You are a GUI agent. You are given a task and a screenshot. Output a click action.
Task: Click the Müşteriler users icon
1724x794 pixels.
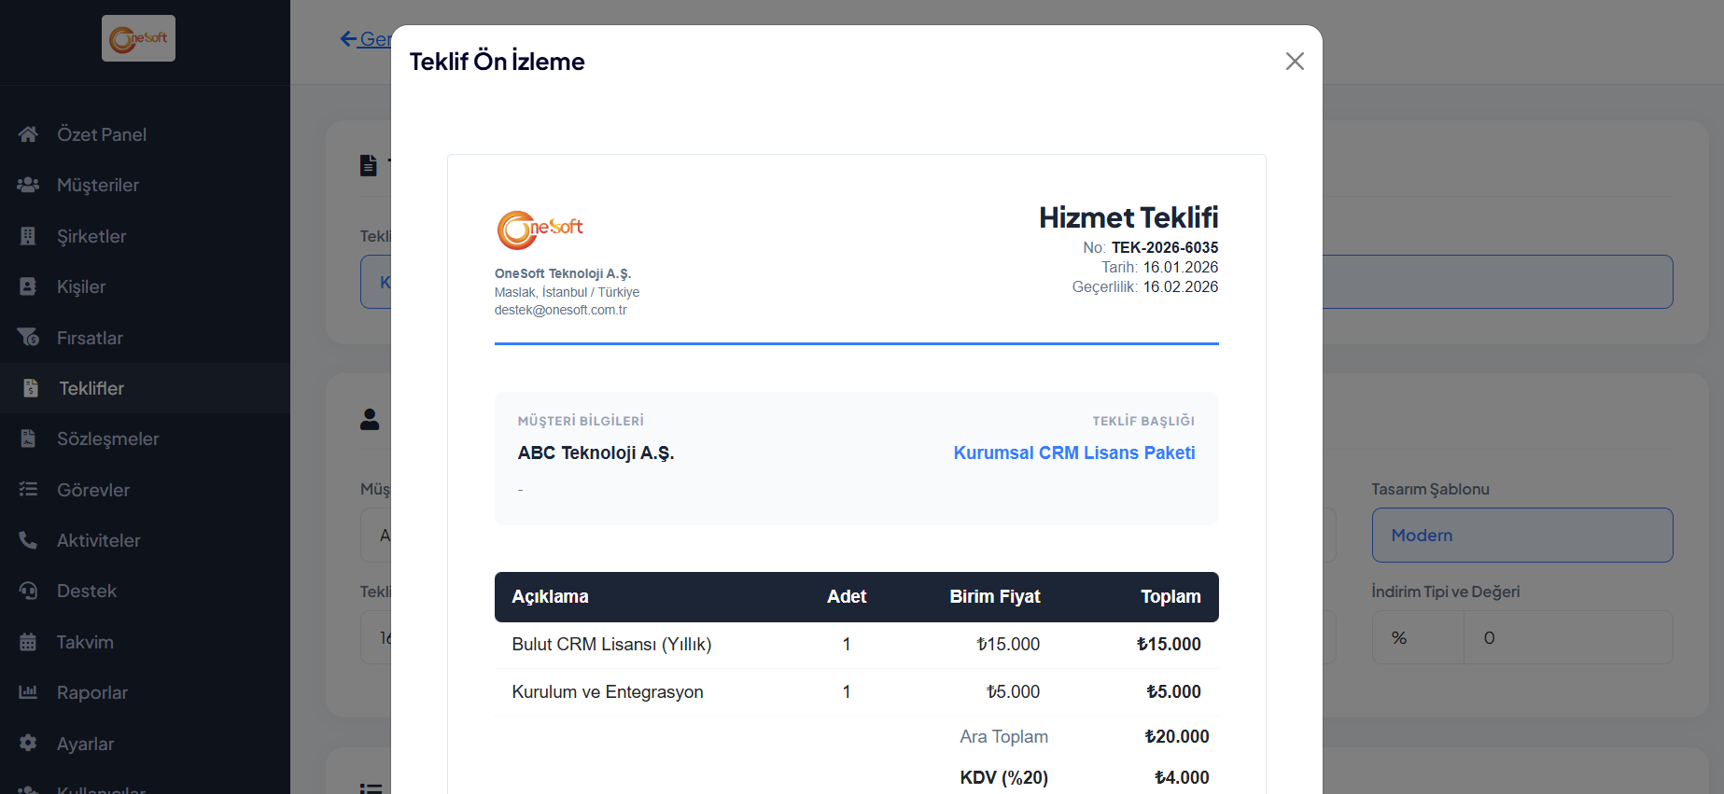[28, 185]
